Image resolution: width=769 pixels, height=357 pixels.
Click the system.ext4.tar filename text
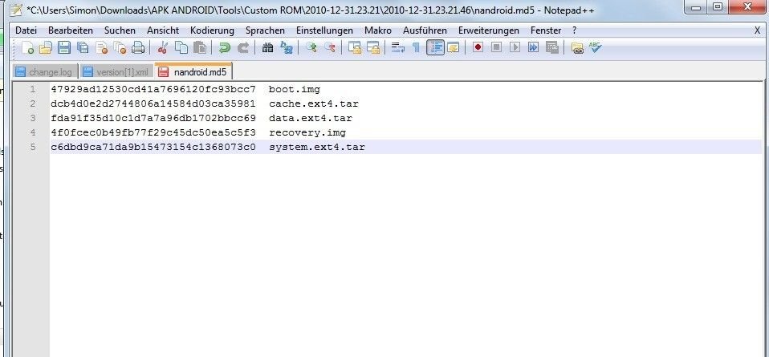(317, 147)
